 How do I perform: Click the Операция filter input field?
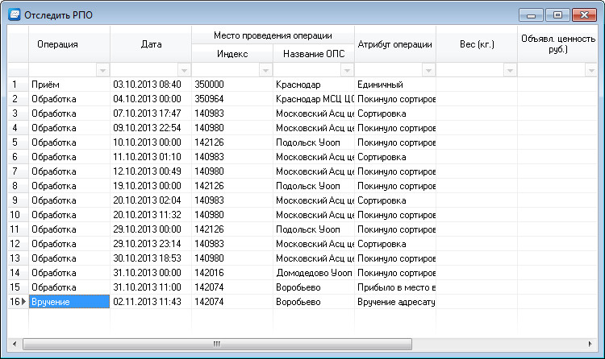[x=62, y=70]
